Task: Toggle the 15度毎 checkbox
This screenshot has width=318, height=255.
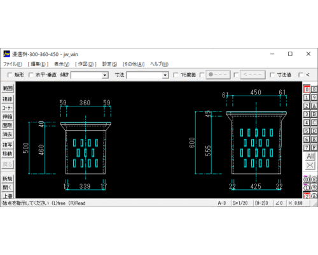Action: click(x=176, y=75)
